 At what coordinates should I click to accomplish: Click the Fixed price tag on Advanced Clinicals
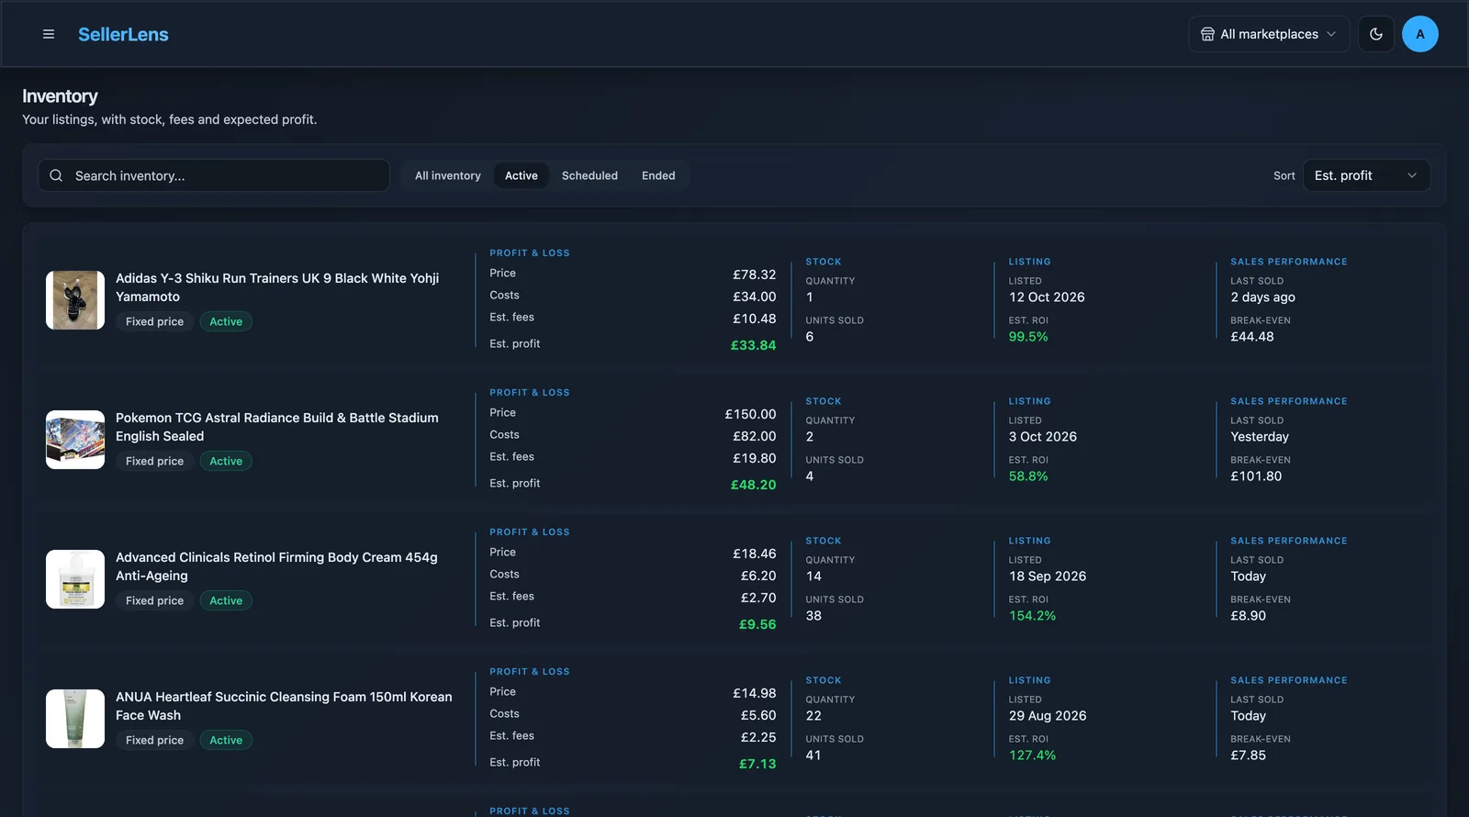[154, 600]
